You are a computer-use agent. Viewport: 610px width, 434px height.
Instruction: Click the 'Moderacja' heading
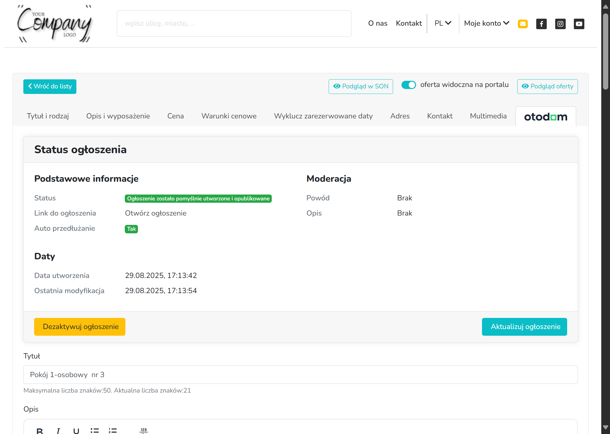point(329,179)
